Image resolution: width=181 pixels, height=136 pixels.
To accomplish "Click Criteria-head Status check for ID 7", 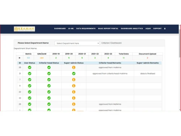I will [x=49, y=80].
